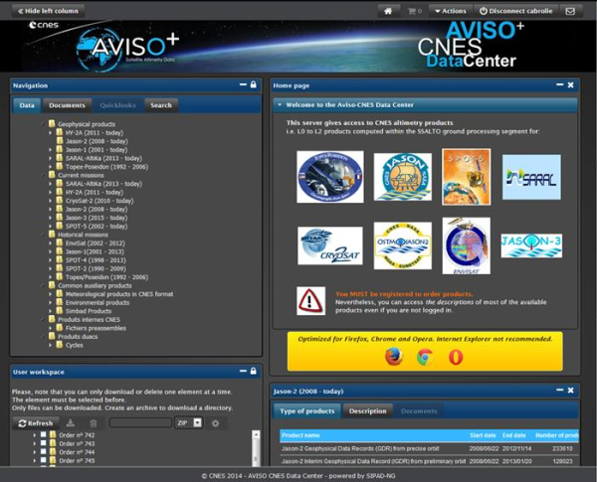Expand EnviSat (2002 - 2012) node
Viewport: 597px width, 482px height.
(x=51, y=243)
